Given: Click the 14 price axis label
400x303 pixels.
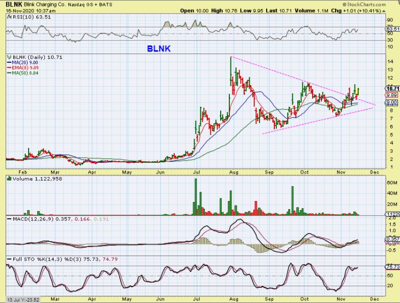Looking at the screenshot, I should click(390, 61).
